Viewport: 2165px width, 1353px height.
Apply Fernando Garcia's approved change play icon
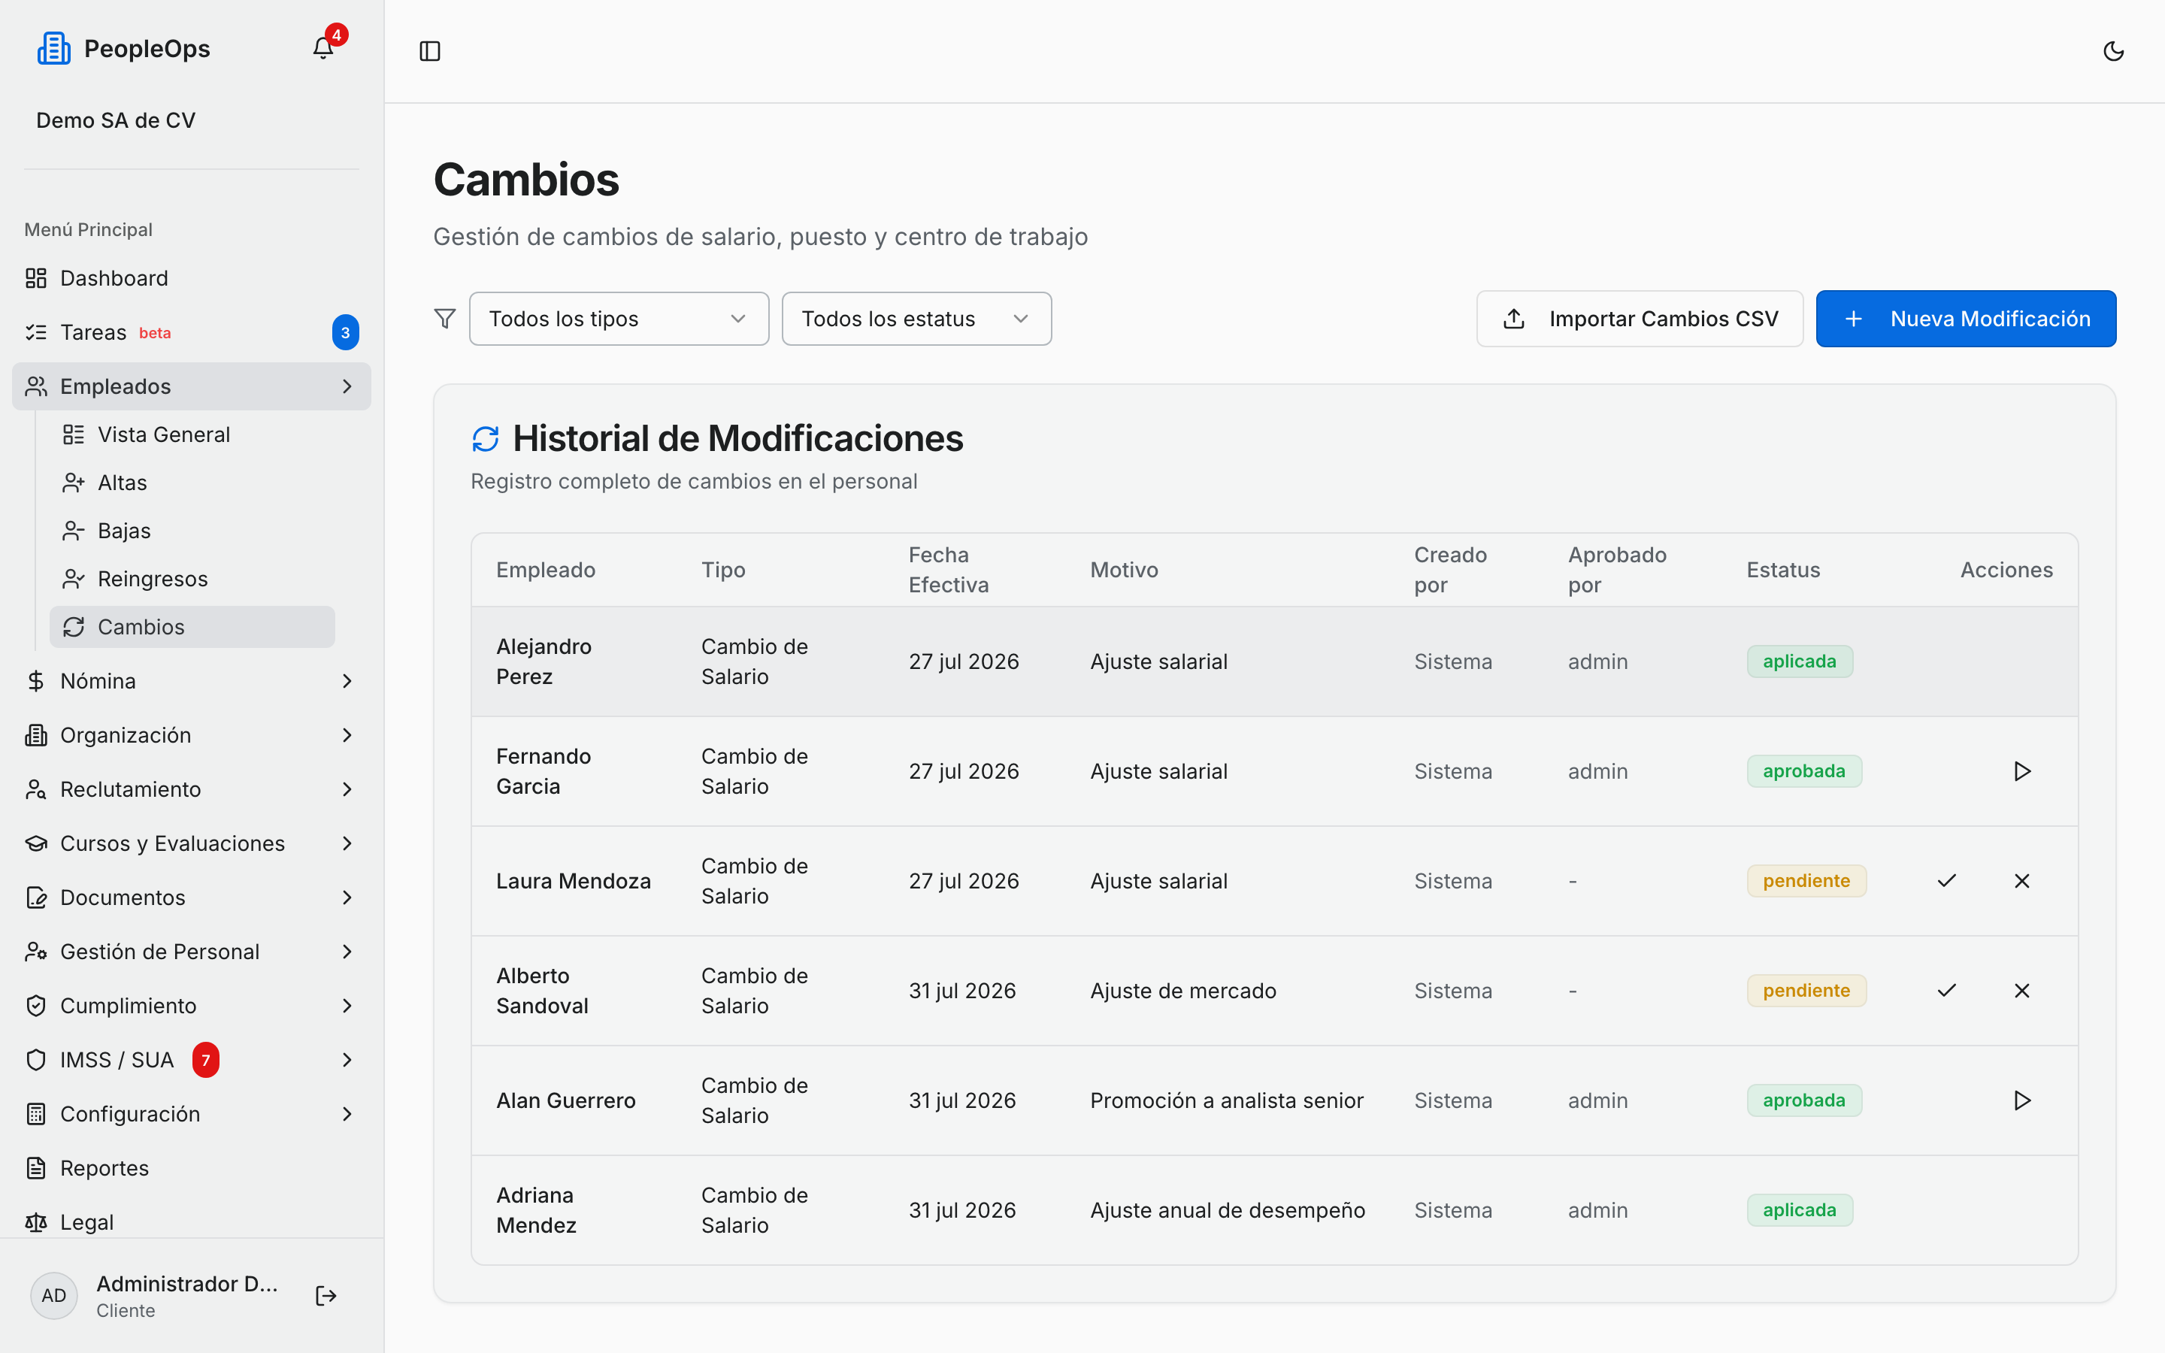2022,770
